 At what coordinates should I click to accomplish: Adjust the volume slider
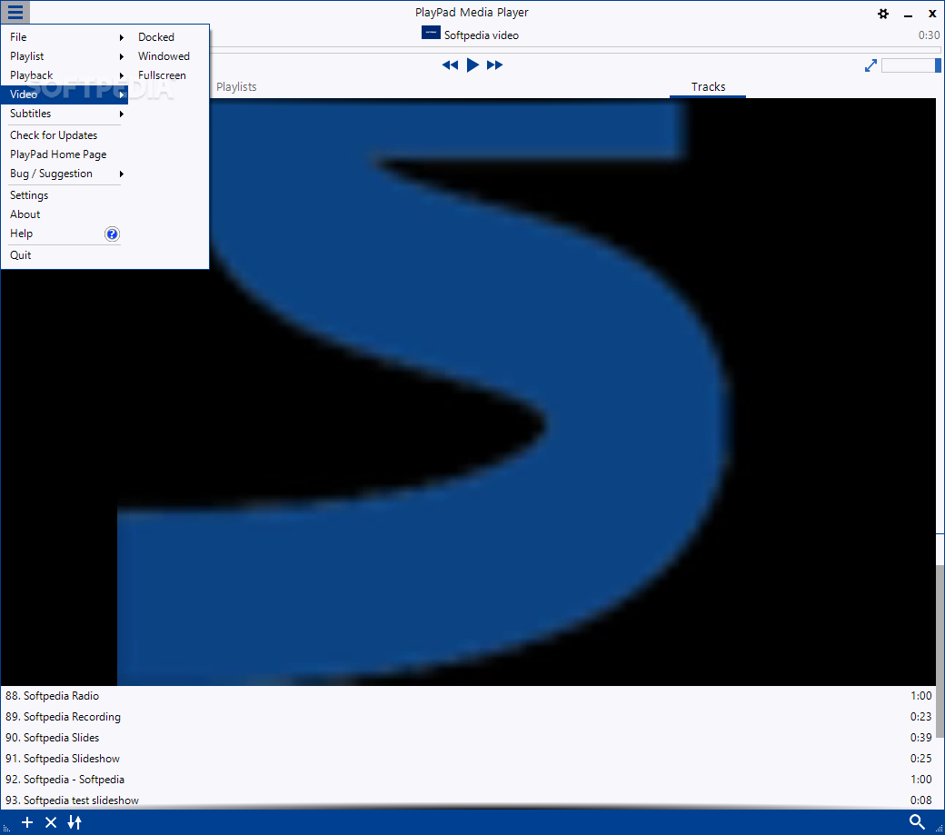[910, 65]
